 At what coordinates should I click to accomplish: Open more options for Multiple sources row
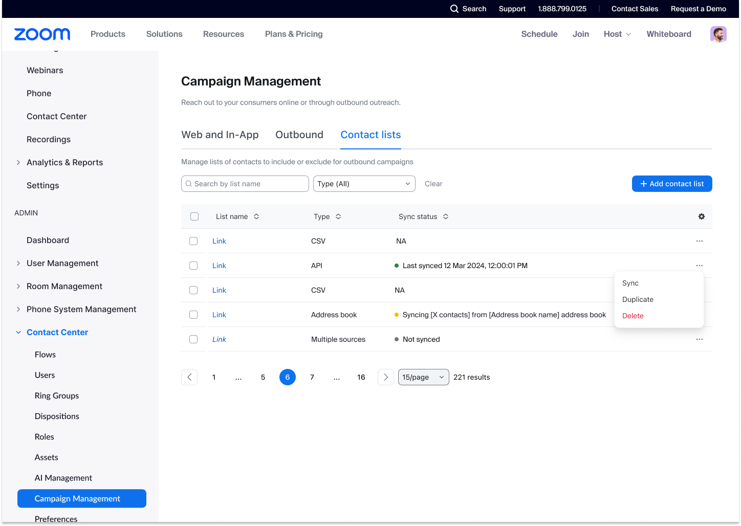click(x=700, y=339)
